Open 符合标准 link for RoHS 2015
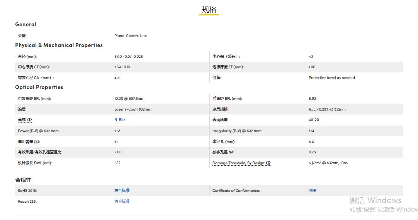 pyautogui.click(x=122, y=191)
